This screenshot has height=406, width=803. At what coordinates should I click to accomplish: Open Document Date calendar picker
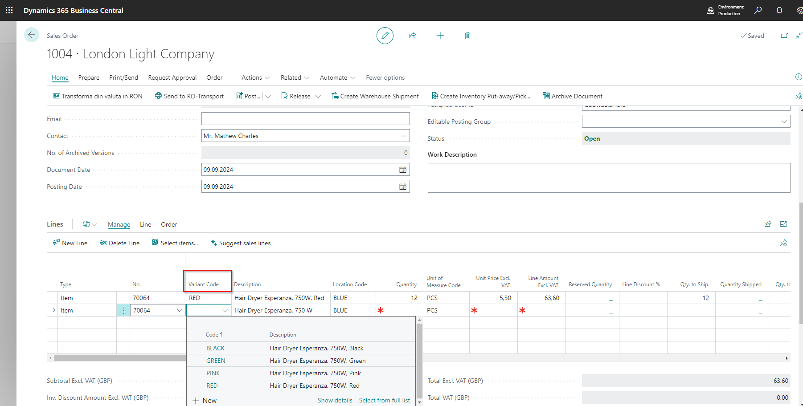[x=403, y=170]
